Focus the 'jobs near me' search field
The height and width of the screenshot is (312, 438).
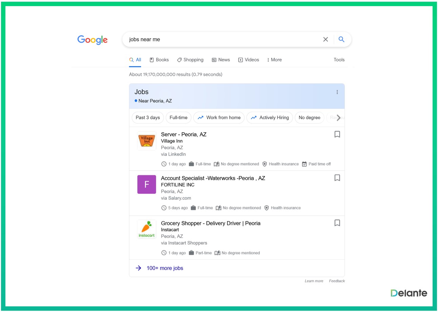pyautogui.click(x=224, y=39)
